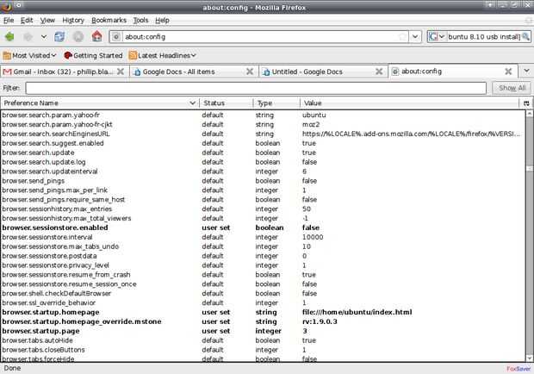Open the Help menu
Viewport: 534px width, 374px height.
[162, 20]
